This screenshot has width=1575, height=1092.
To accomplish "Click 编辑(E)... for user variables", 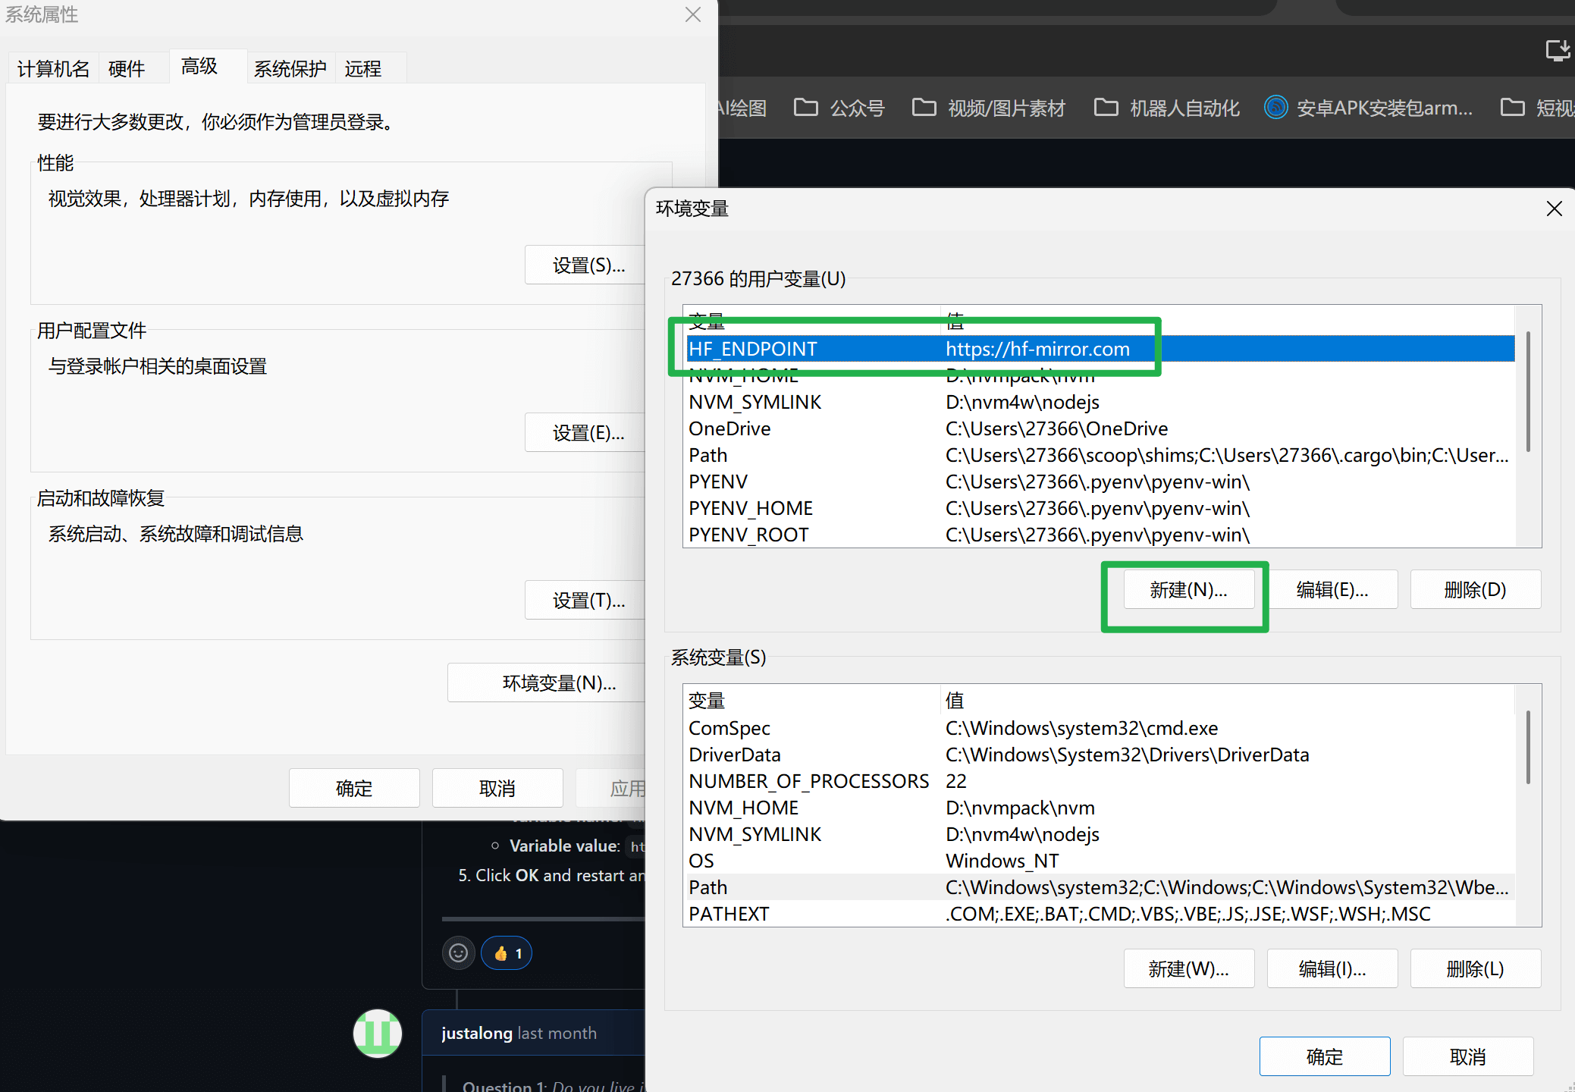I will click(1332, 590).
